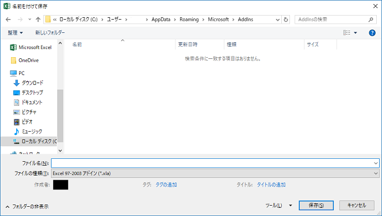Change view layout icon
The image size is (382, 216).
tap(347, 32)
